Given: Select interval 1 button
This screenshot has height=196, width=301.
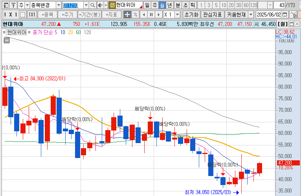Looking at the screenshot, I should (x=201, y=5).
